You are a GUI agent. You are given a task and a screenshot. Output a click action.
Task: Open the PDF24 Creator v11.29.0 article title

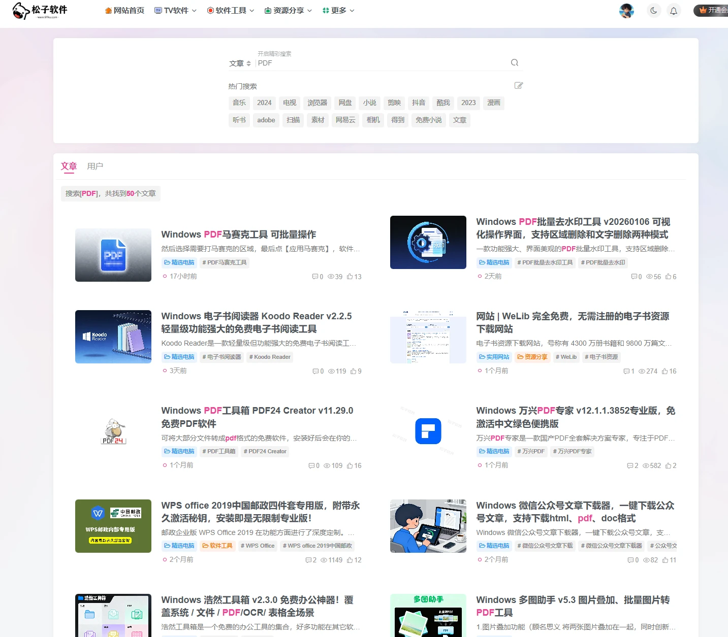point(257,417)
